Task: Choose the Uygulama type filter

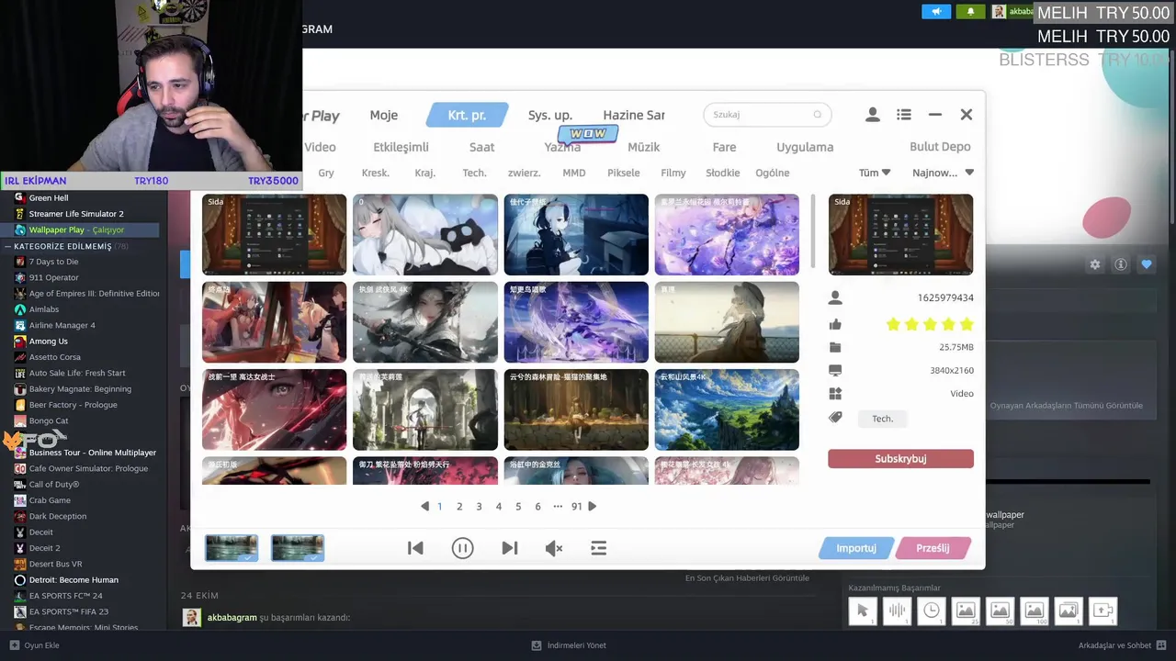Action: tap(805, 147)
